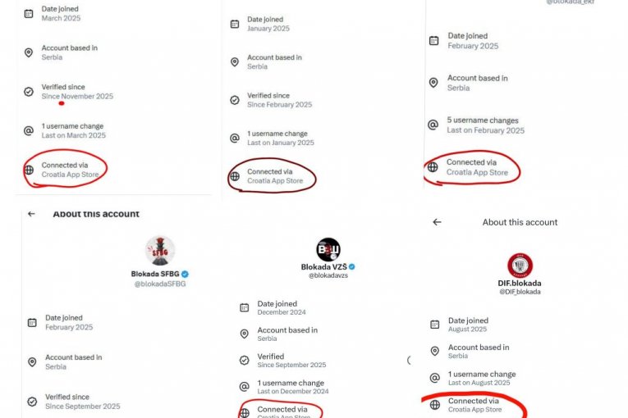Click the blue verified badge next to Blokada VZS
628x418 pixels.
[352, 267]
